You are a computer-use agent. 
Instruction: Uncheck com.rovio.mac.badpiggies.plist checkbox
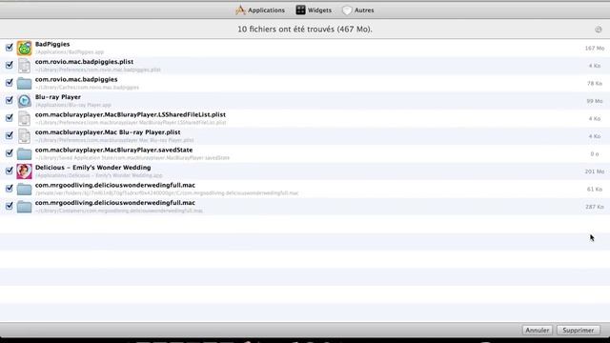(x=10, y=65)
